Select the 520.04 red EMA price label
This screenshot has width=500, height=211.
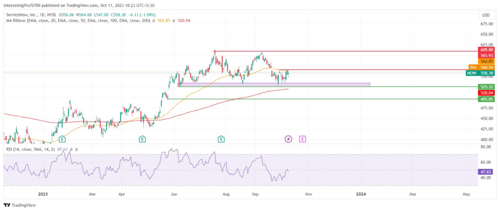click(486, 93)
